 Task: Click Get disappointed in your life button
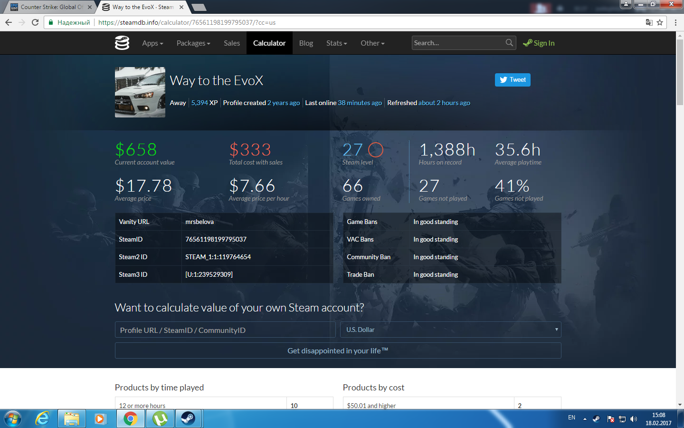[338, 350]
